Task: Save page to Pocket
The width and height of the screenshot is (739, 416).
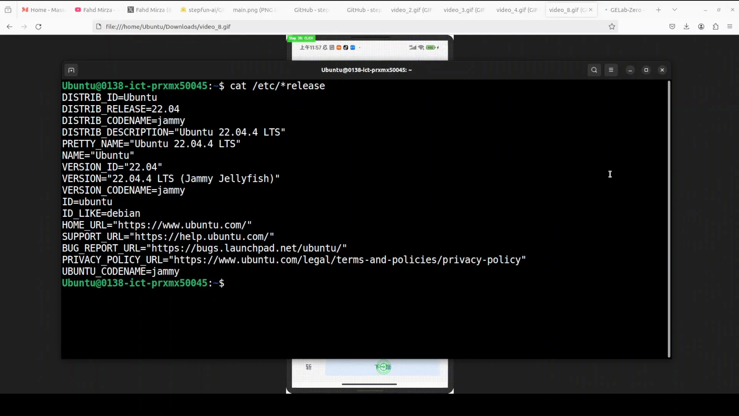Action: click(672, 27)
